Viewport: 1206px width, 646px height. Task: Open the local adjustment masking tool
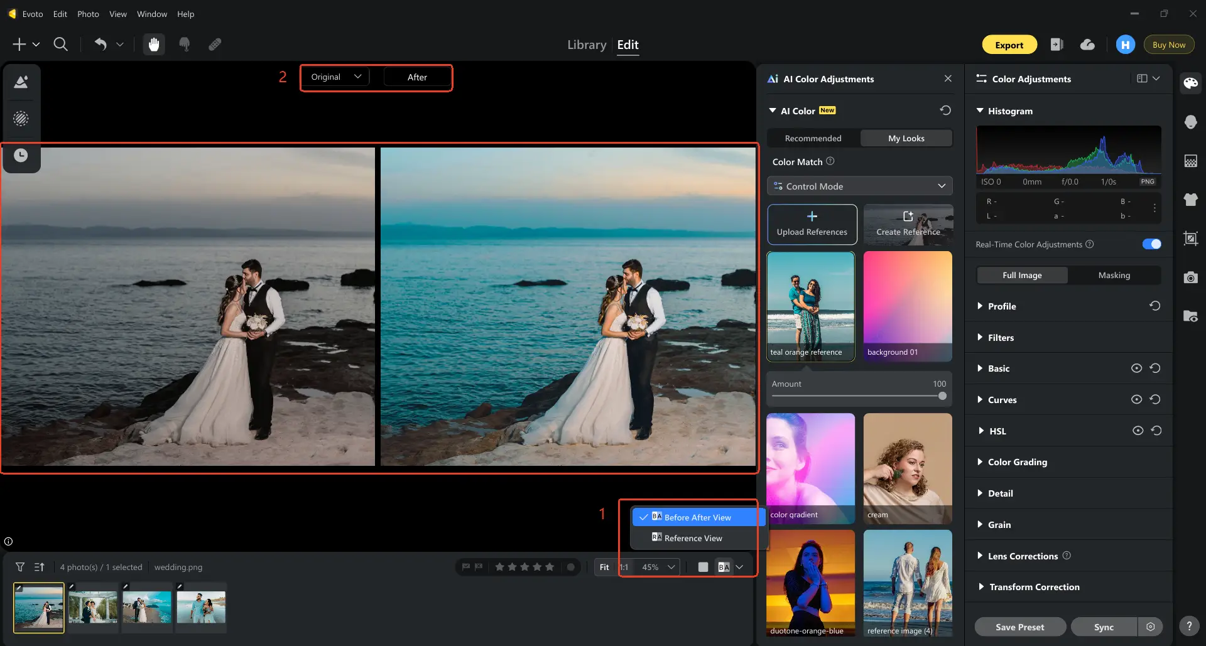(x=21, y=118)
